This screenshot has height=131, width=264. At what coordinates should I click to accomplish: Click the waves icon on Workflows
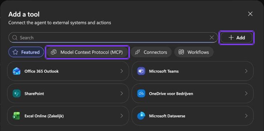[x=181, y=52]
